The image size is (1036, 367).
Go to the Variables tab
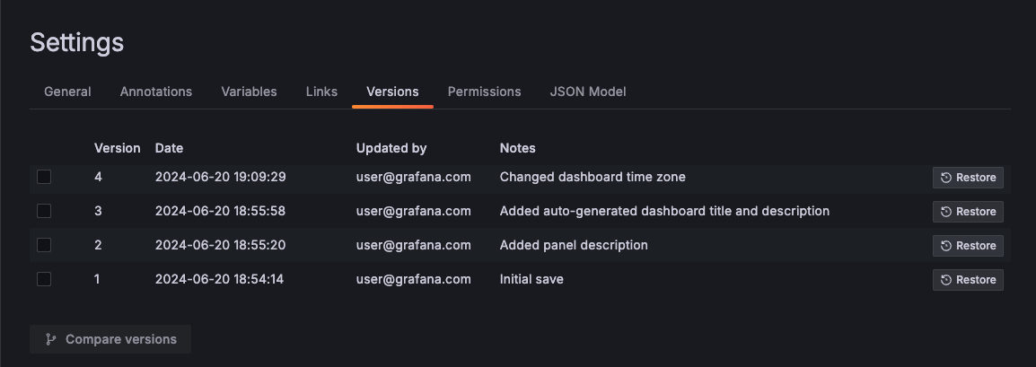[x=249, y=92]
